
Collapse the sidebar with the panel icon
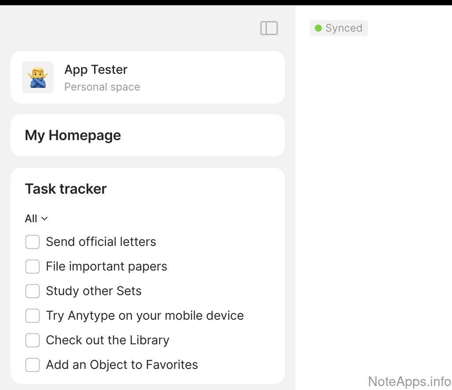269,28
